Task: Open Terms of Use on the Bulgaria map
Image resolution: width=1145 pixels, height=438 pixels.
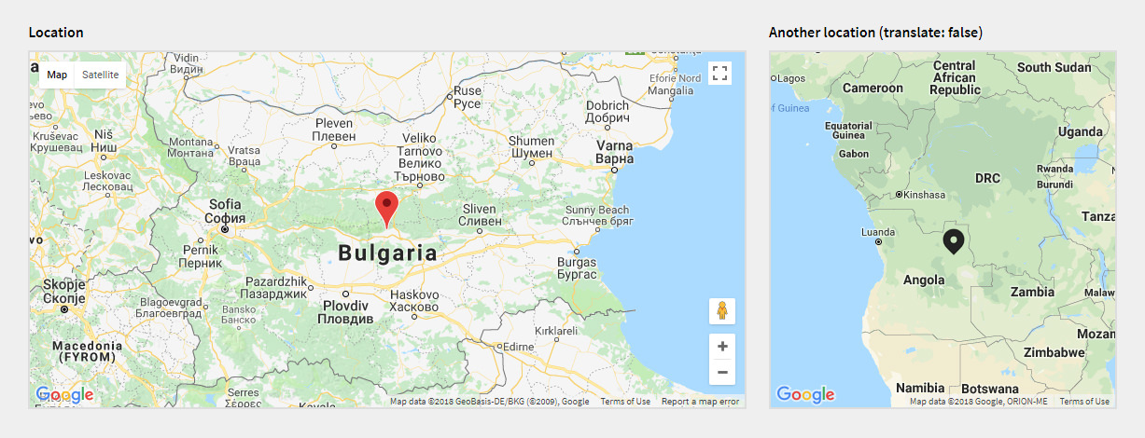Action: (x=625, y=402)
